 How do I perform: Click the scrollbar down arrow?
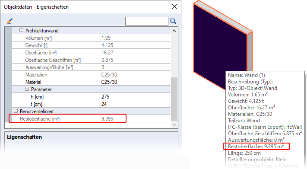[x=174, y=124]
